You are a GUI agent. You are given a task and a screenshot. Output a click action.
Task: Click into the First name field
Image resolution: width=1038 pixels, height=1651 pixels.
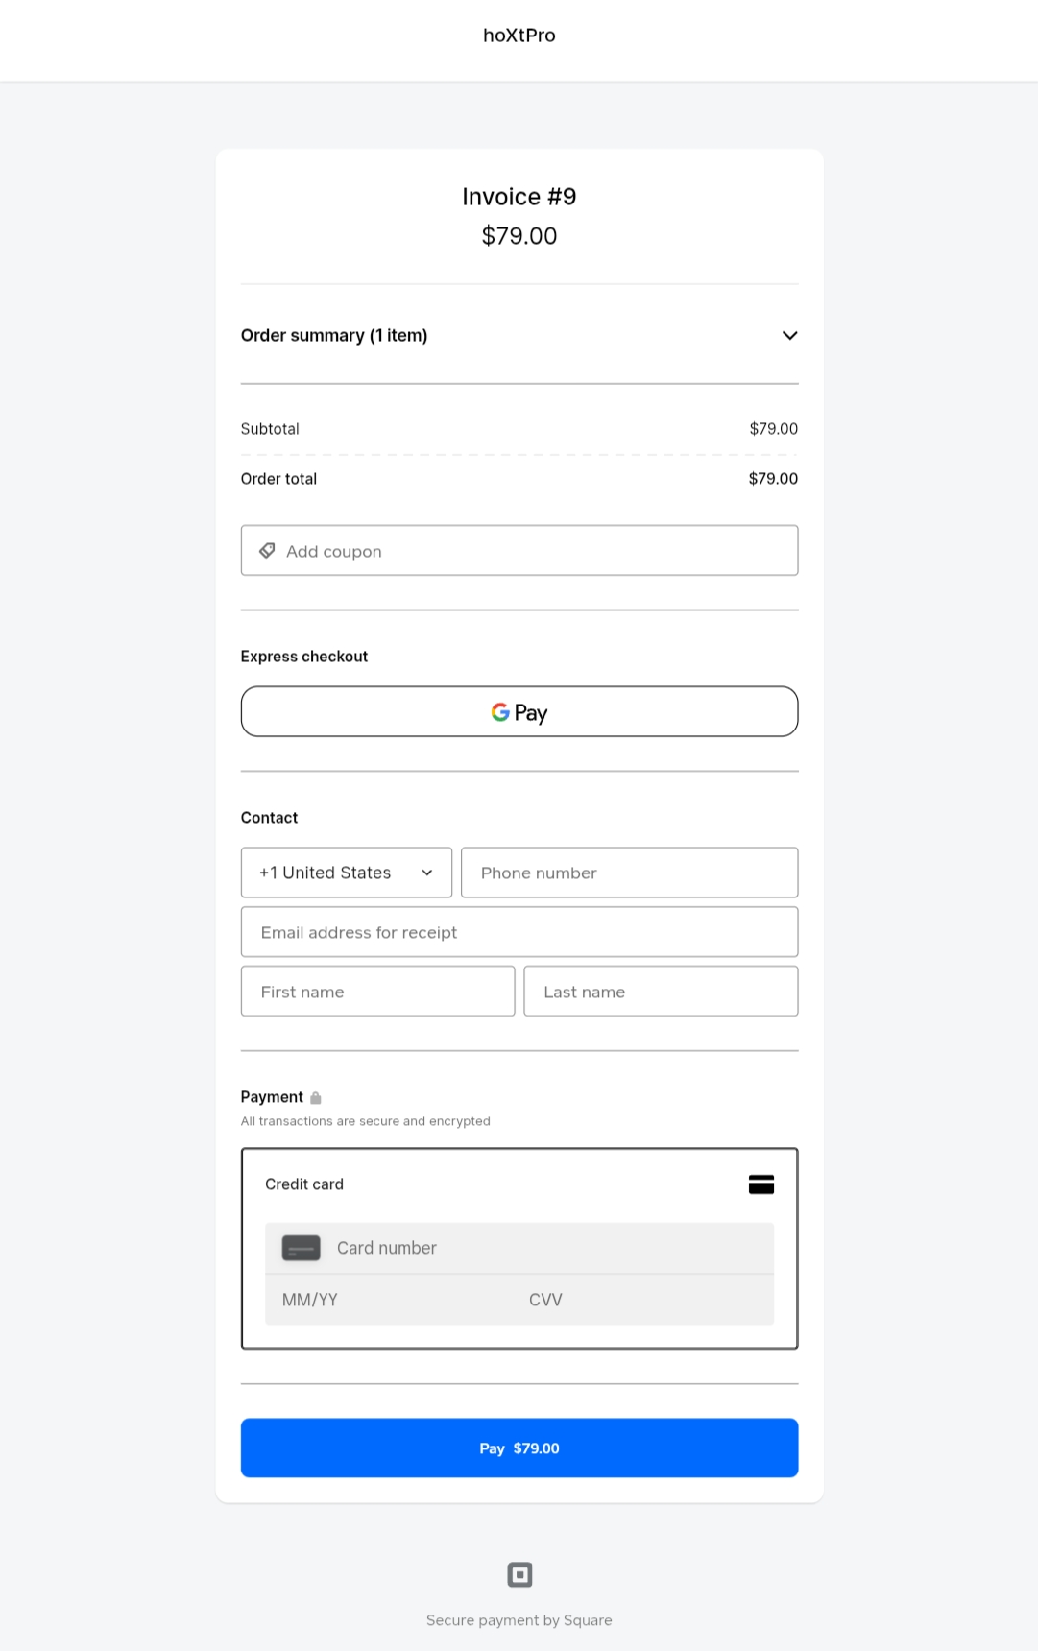point(377,992)
